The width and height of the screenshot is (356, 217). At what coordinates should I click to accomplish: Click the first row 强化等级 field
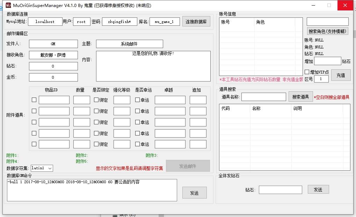pos(122,100)
